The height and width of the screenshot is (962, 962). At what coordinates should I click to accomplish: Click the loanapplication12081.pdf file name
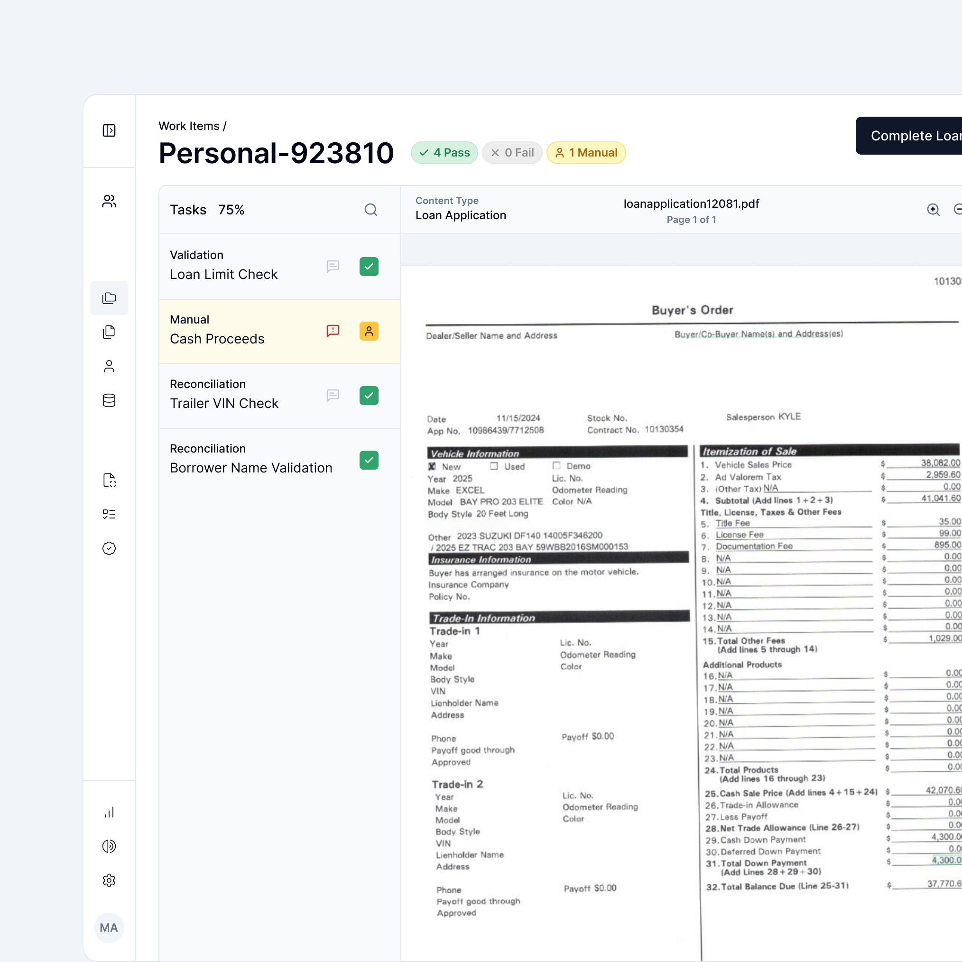pos(691,203)
